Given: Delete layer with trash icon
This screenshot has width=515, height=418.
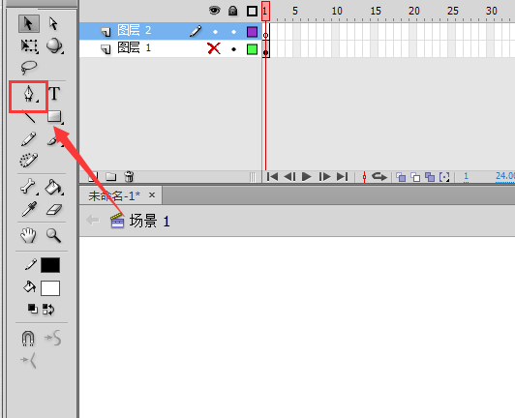Looking at the screenshot, I should coord(129,177).
